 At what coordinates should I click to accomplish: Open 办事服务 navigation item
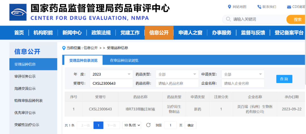point(222,33)
